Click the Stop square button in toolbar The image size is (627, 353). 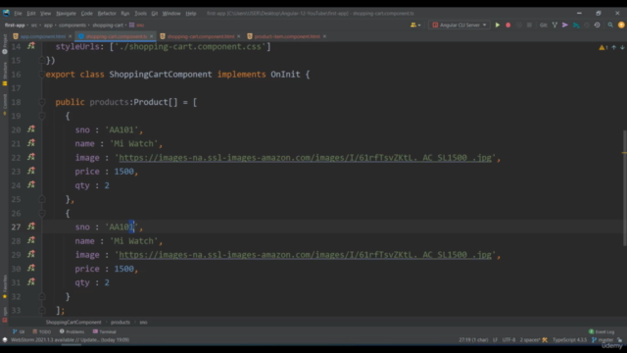tap(529, 25)
